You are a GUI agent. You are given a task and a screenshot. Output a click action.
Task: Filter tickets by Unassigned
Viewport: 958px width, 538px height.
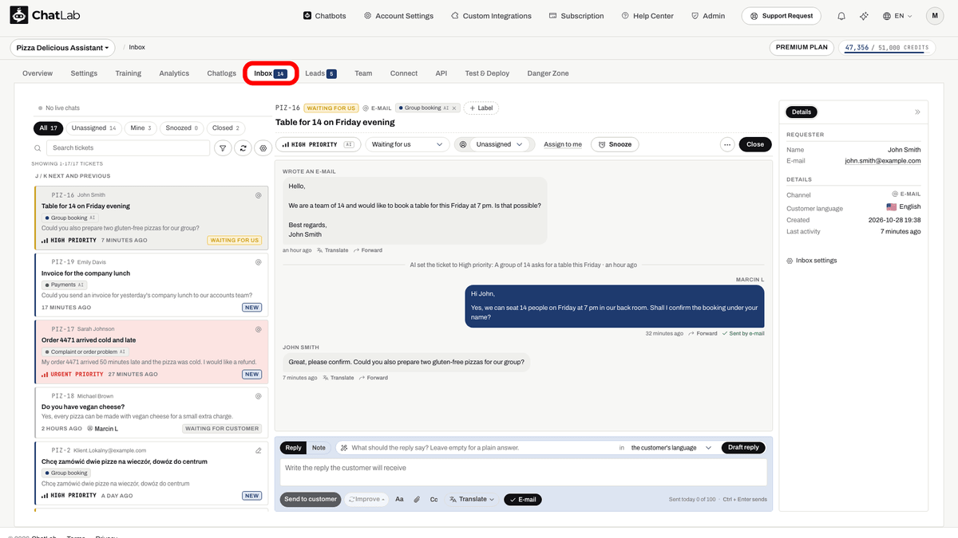[93, 128]
